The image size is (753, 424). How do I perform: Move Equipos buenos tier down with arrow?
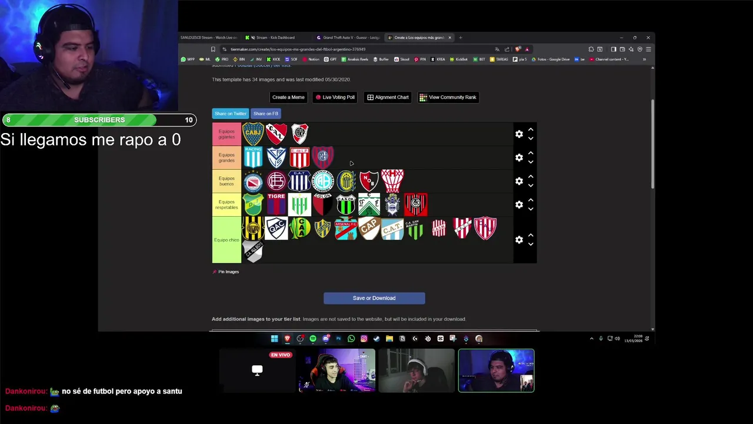click(531, 185)
